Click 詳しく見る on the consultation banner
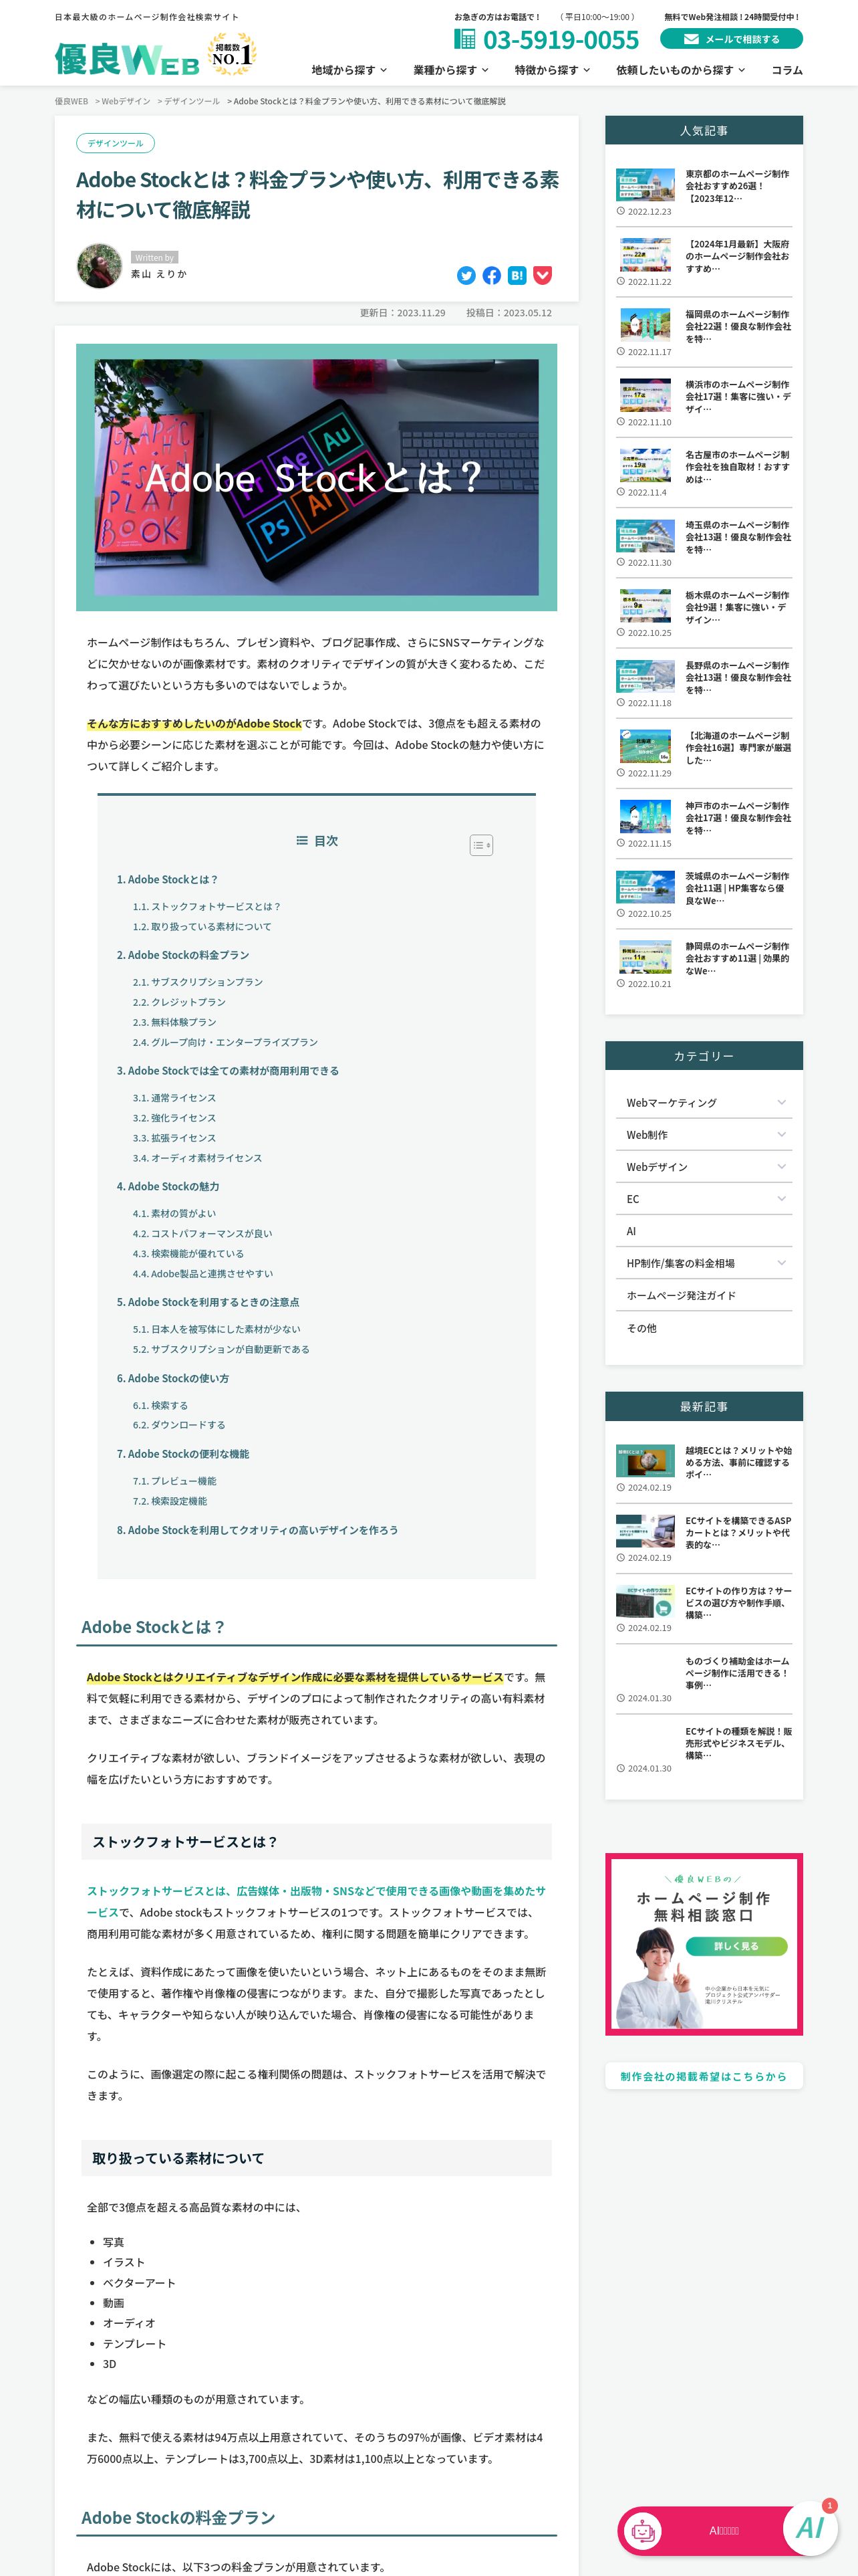 pyautogui.click(x=735, y=1946)
